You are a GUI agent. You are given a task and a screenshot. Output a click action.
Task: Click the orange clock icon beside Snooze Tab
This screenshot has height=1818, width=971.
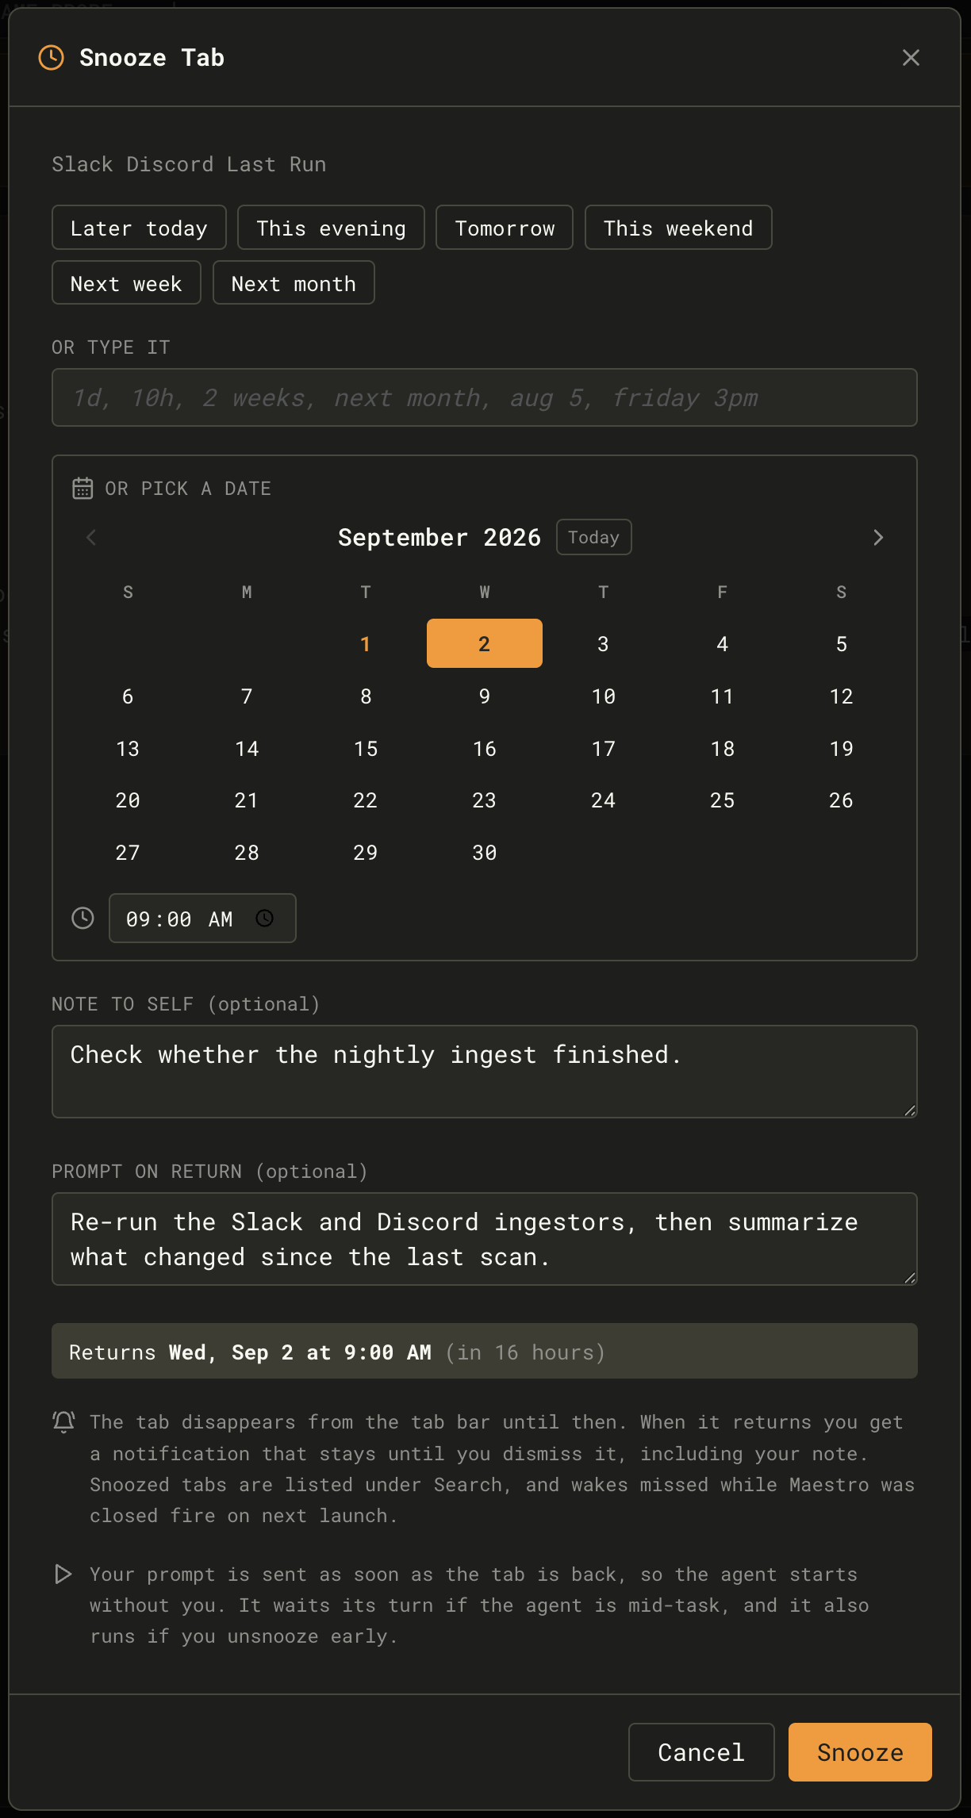[x=52, y=57]
